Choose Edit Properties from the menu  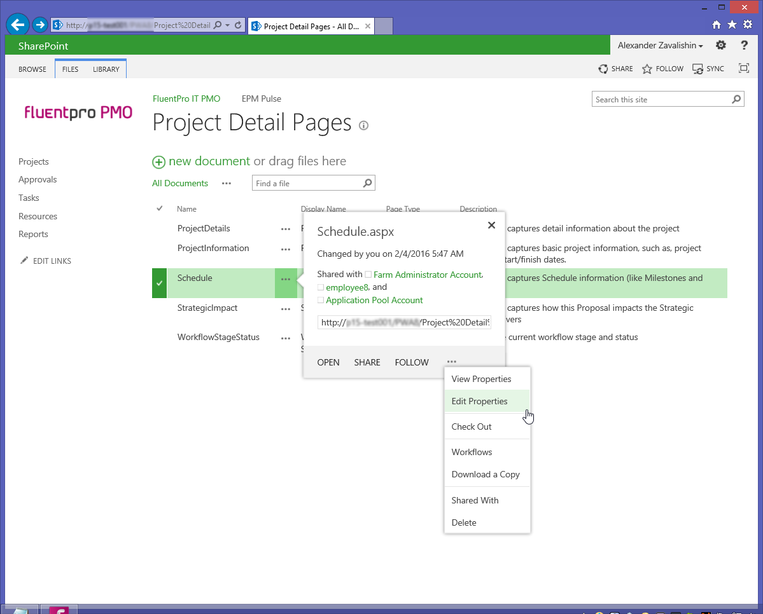(x=487, y=401)
